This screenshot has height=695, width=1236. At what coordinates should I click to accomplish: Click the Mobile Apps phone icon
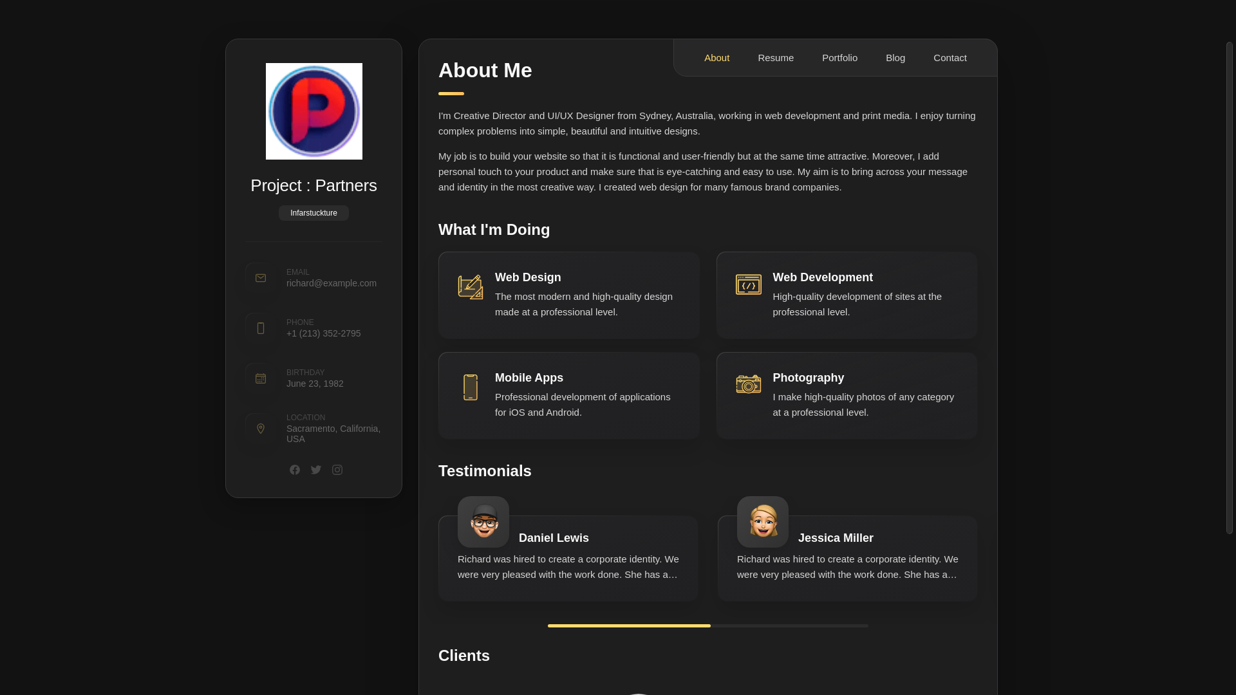point(471,387)
